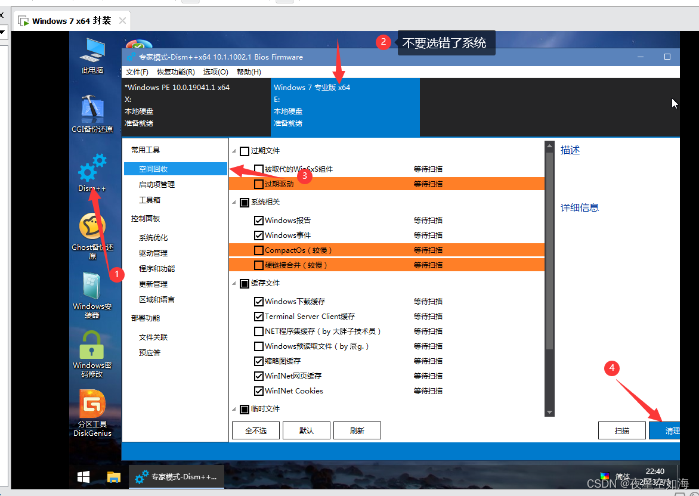Screen dimensions: 699x496
Task: Click the 默认 button
Action: point(306,430)
